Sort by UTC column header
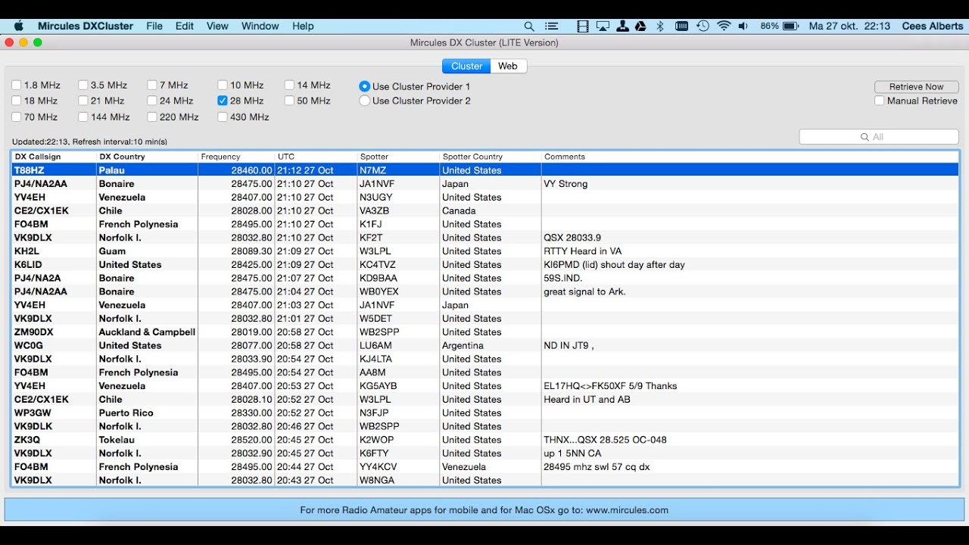Screen dimensions: 969x545 click(316, 157)
